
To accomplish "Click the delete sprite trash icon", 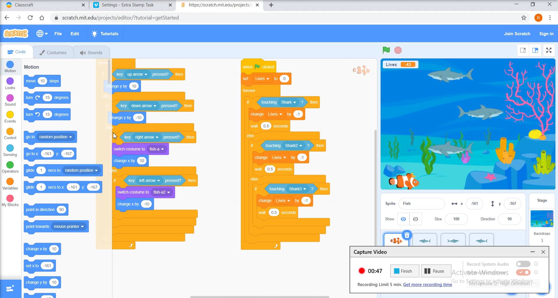I will [x=407, y=235].
